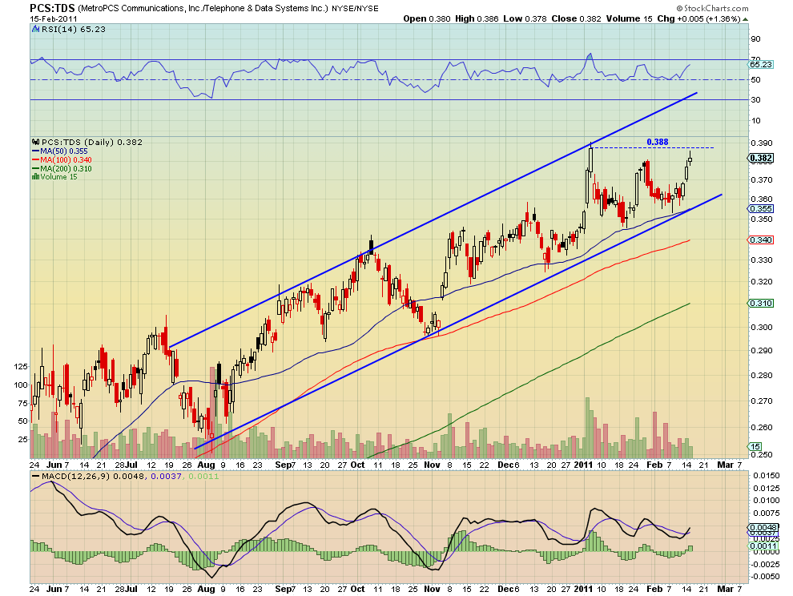
Task: Click the PCS:TDS (Daily) 0.382 legend
Action: 91,142
